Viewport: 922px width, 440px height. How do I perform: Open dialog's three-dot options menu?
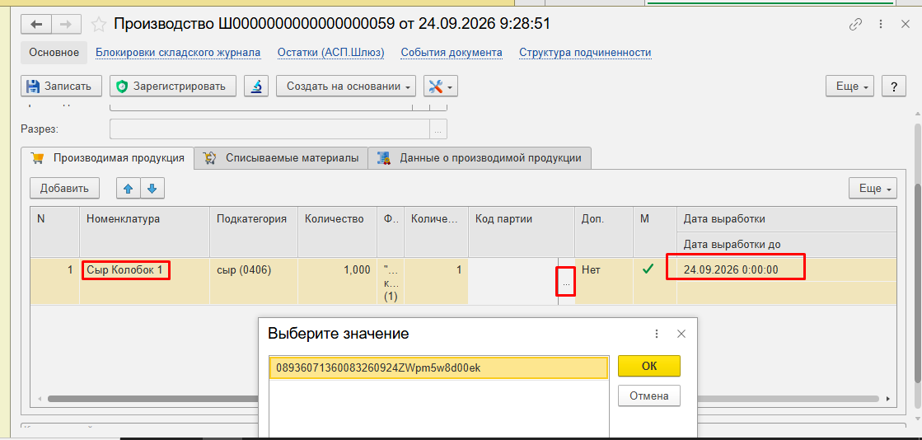pyautogui.click(x=657, y=334)
